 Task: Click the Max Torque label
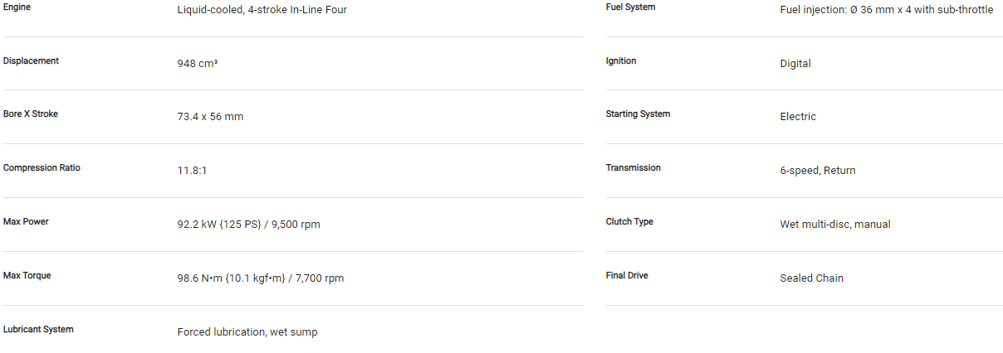(x=27, y=275)
